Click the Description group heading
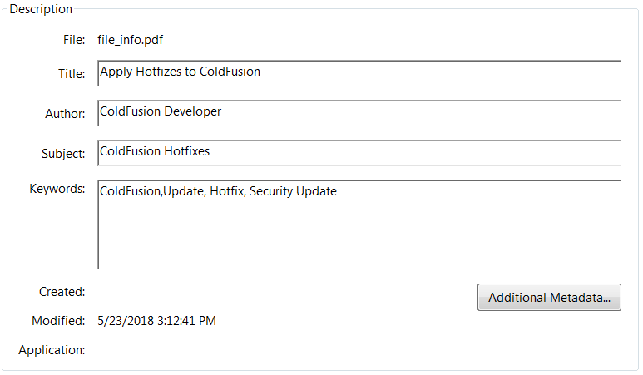 [41, 9]
